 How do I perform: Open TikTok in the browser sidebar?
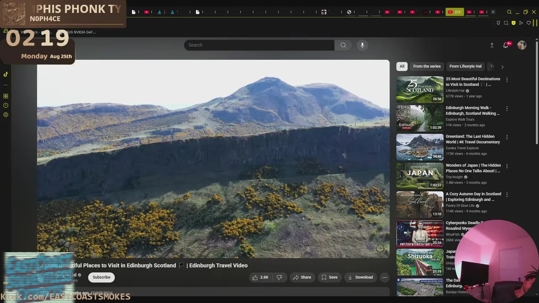click(x=5, y=74)
